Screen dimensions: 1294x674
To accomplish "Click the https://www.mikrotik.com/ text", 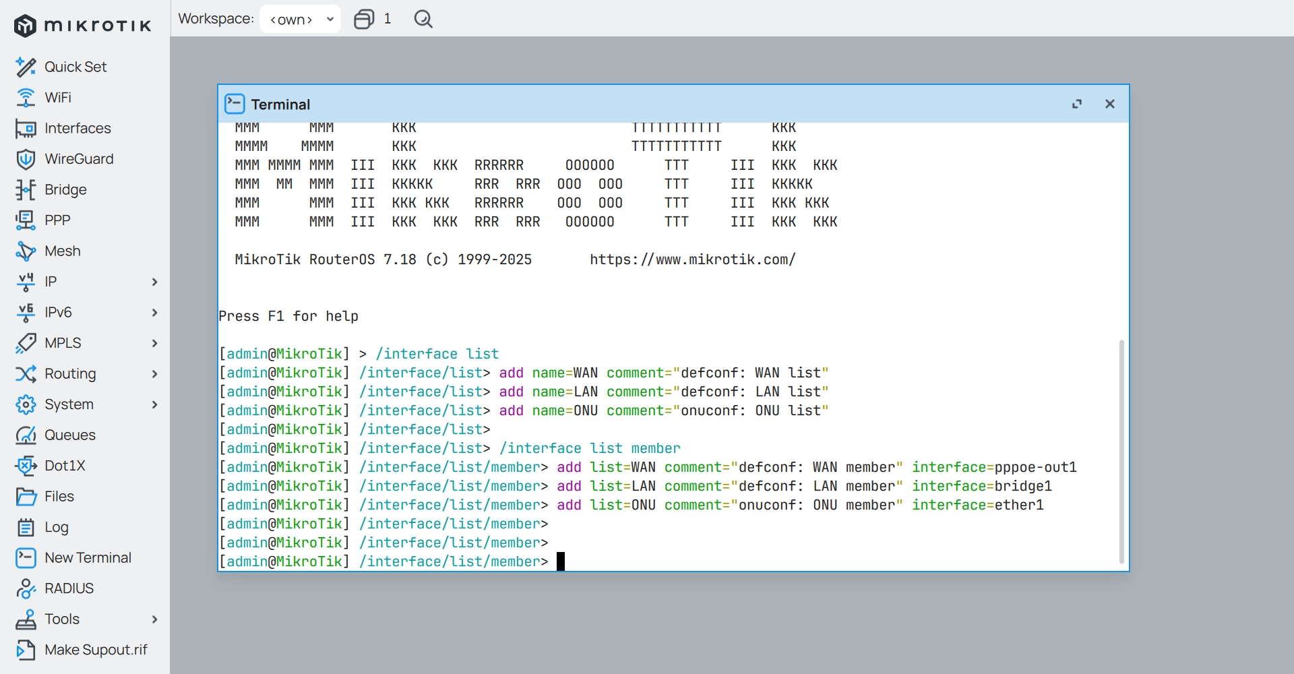I will point(693,259).
